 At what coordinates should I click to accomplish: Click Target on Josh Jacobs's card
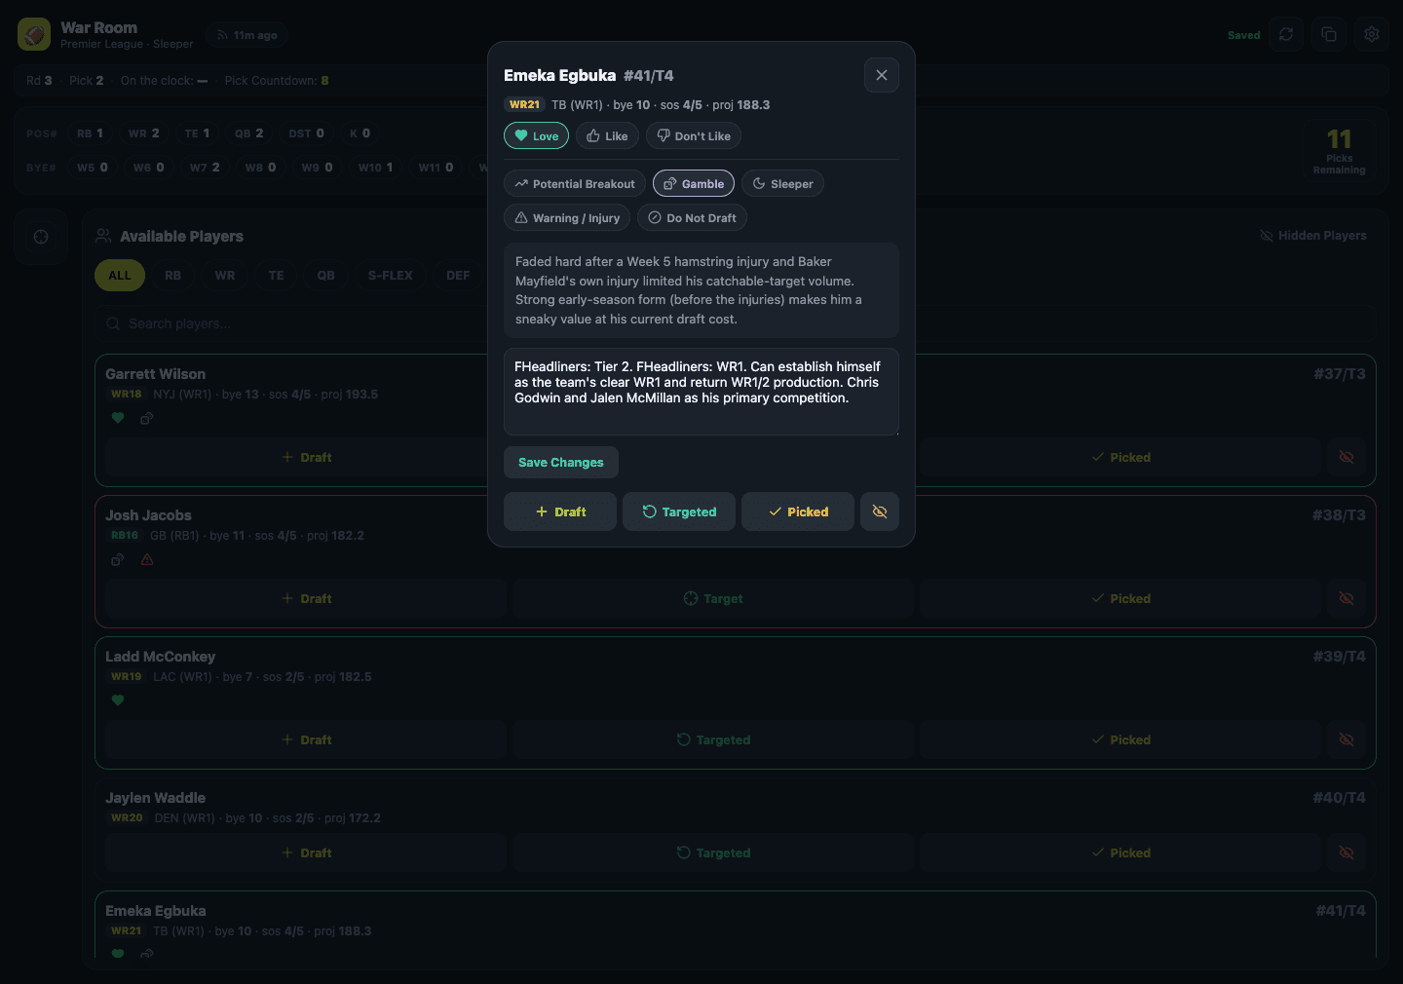[x=713, y=598]
